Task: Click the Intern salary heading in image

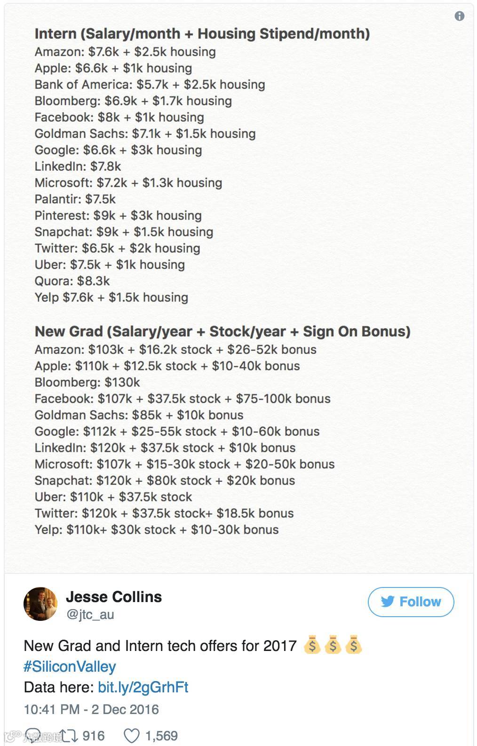Action: pyautogui.click(x=202, y=34)
